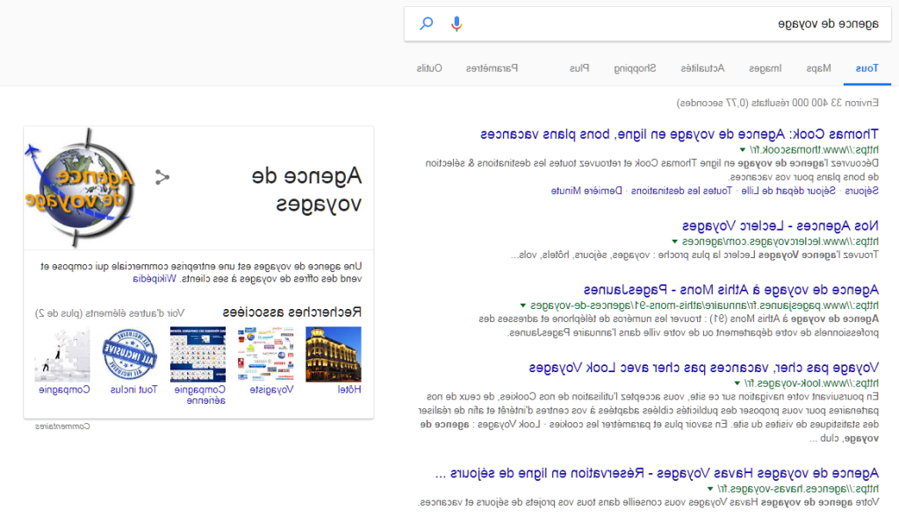Click the 'Environ 33 400 000 résultats' text
This screenshot has width=899, height=517.
[778, 104]
